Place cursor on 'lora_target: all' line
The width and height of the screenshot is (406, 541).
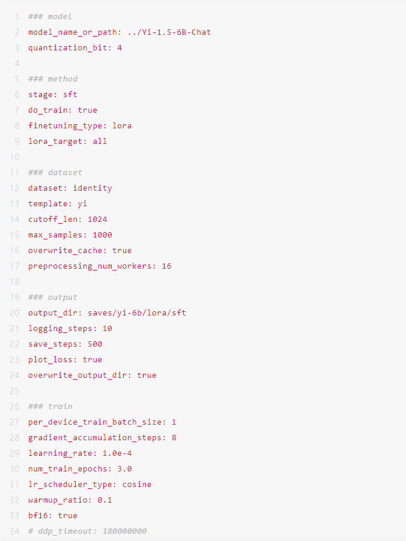(68, 142)
